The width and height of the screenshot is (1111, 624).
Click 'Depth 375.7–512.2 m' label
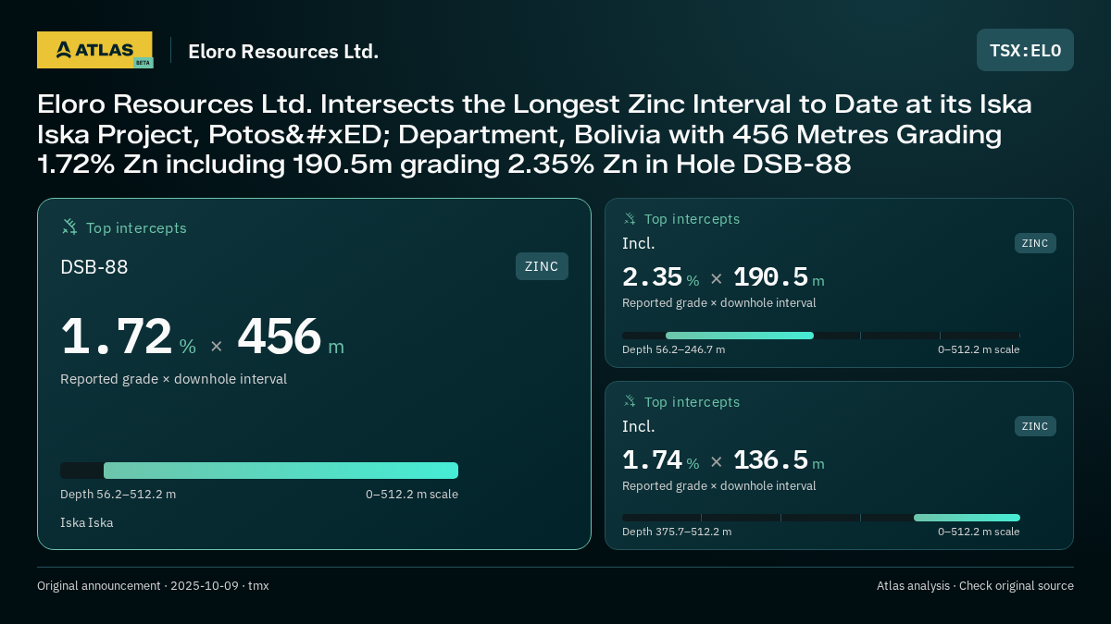(677, 532)
